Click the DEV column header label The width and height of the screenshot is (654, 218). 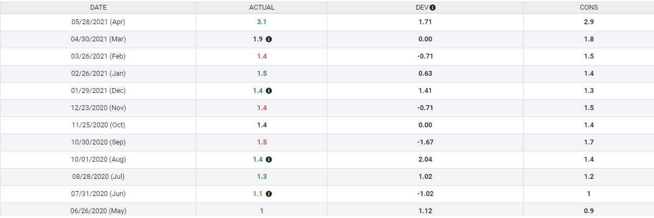(x=423, y=8)
